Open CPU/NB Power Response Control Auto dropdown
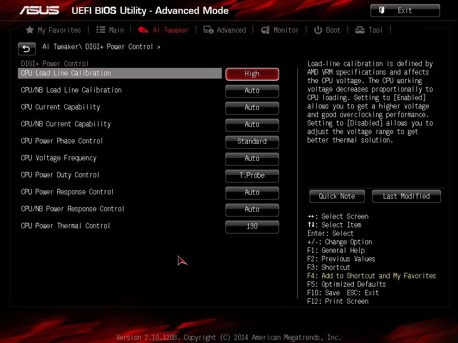Viewport: 458px width, 343px height. coord(252,209)
